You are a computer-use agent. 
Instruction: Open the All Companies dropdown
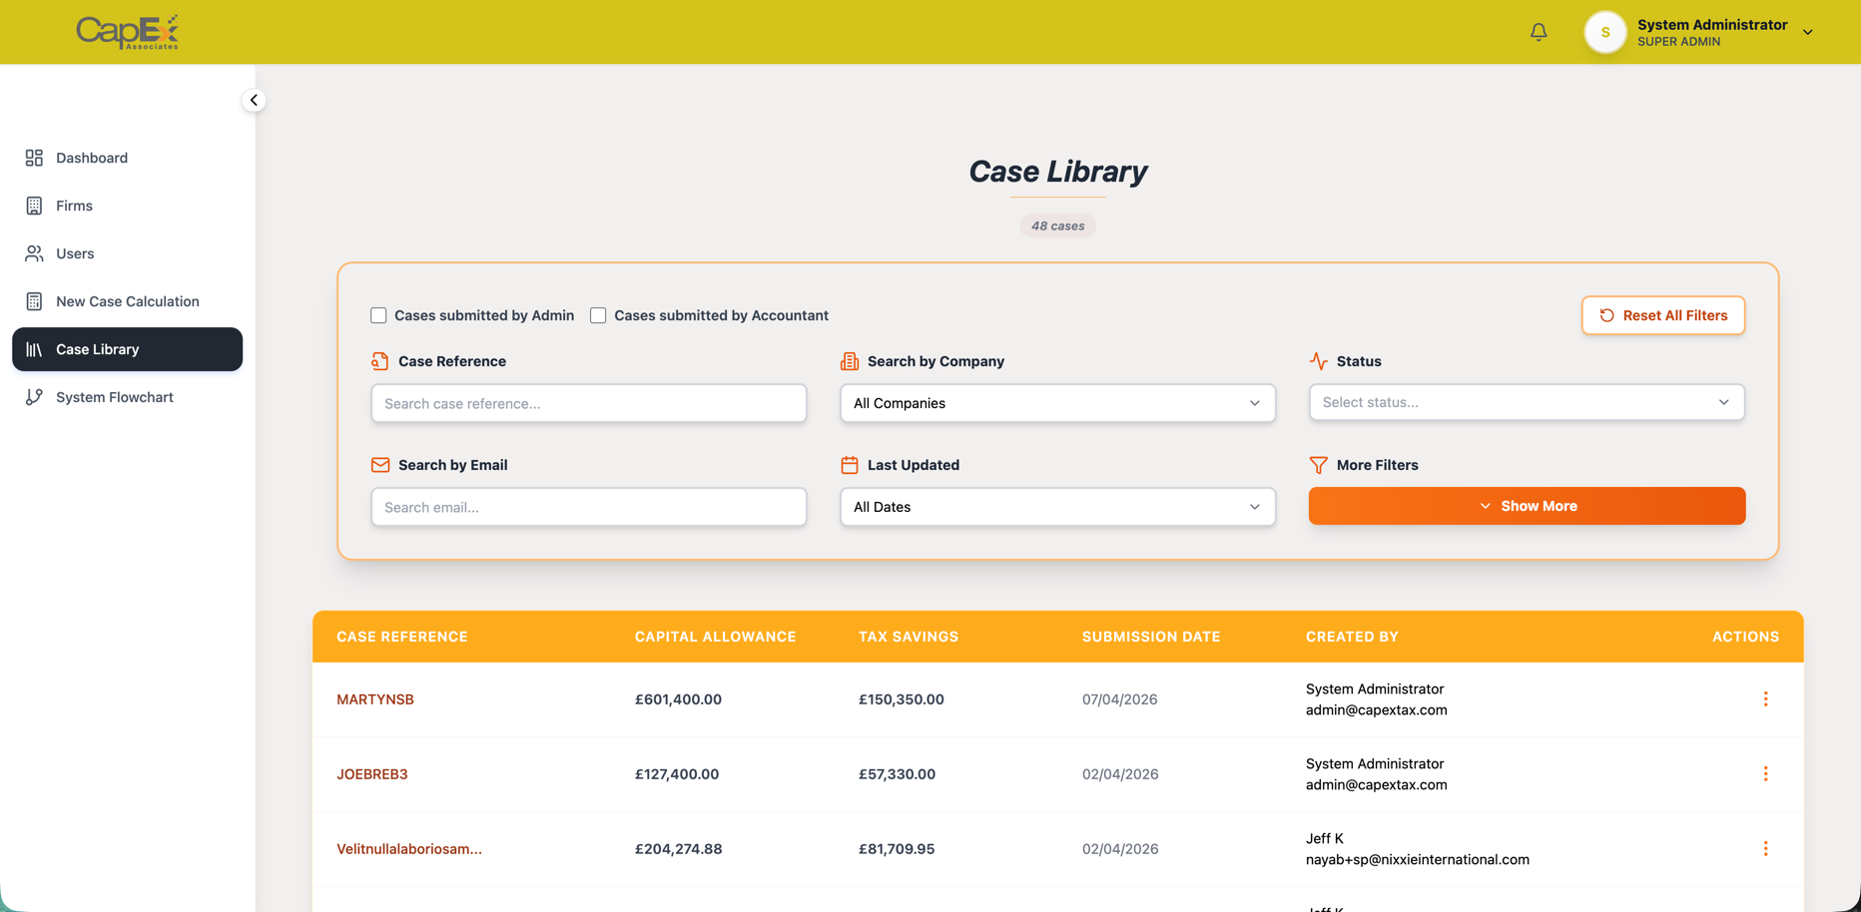[1056, 403]
